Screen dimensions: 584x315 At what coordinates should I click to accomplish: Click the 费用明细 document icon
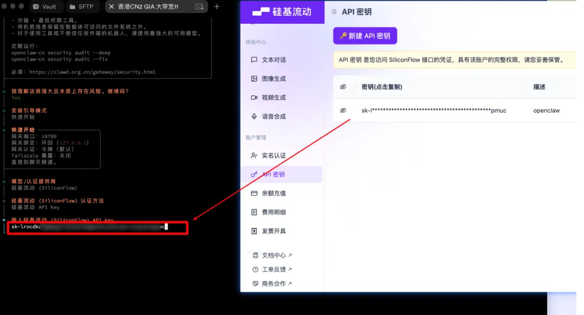click(x=254, y=212)
